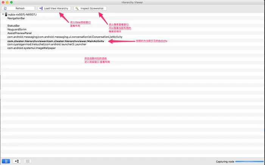The width and height of the screenshot is (265, 165).
Task: Minimize the window with the yellow button
Action: click(7, 2)
